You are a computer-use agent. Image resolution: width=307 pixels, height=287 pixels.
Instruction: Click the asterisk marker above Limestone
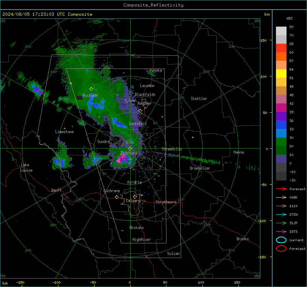pos(64,129)
